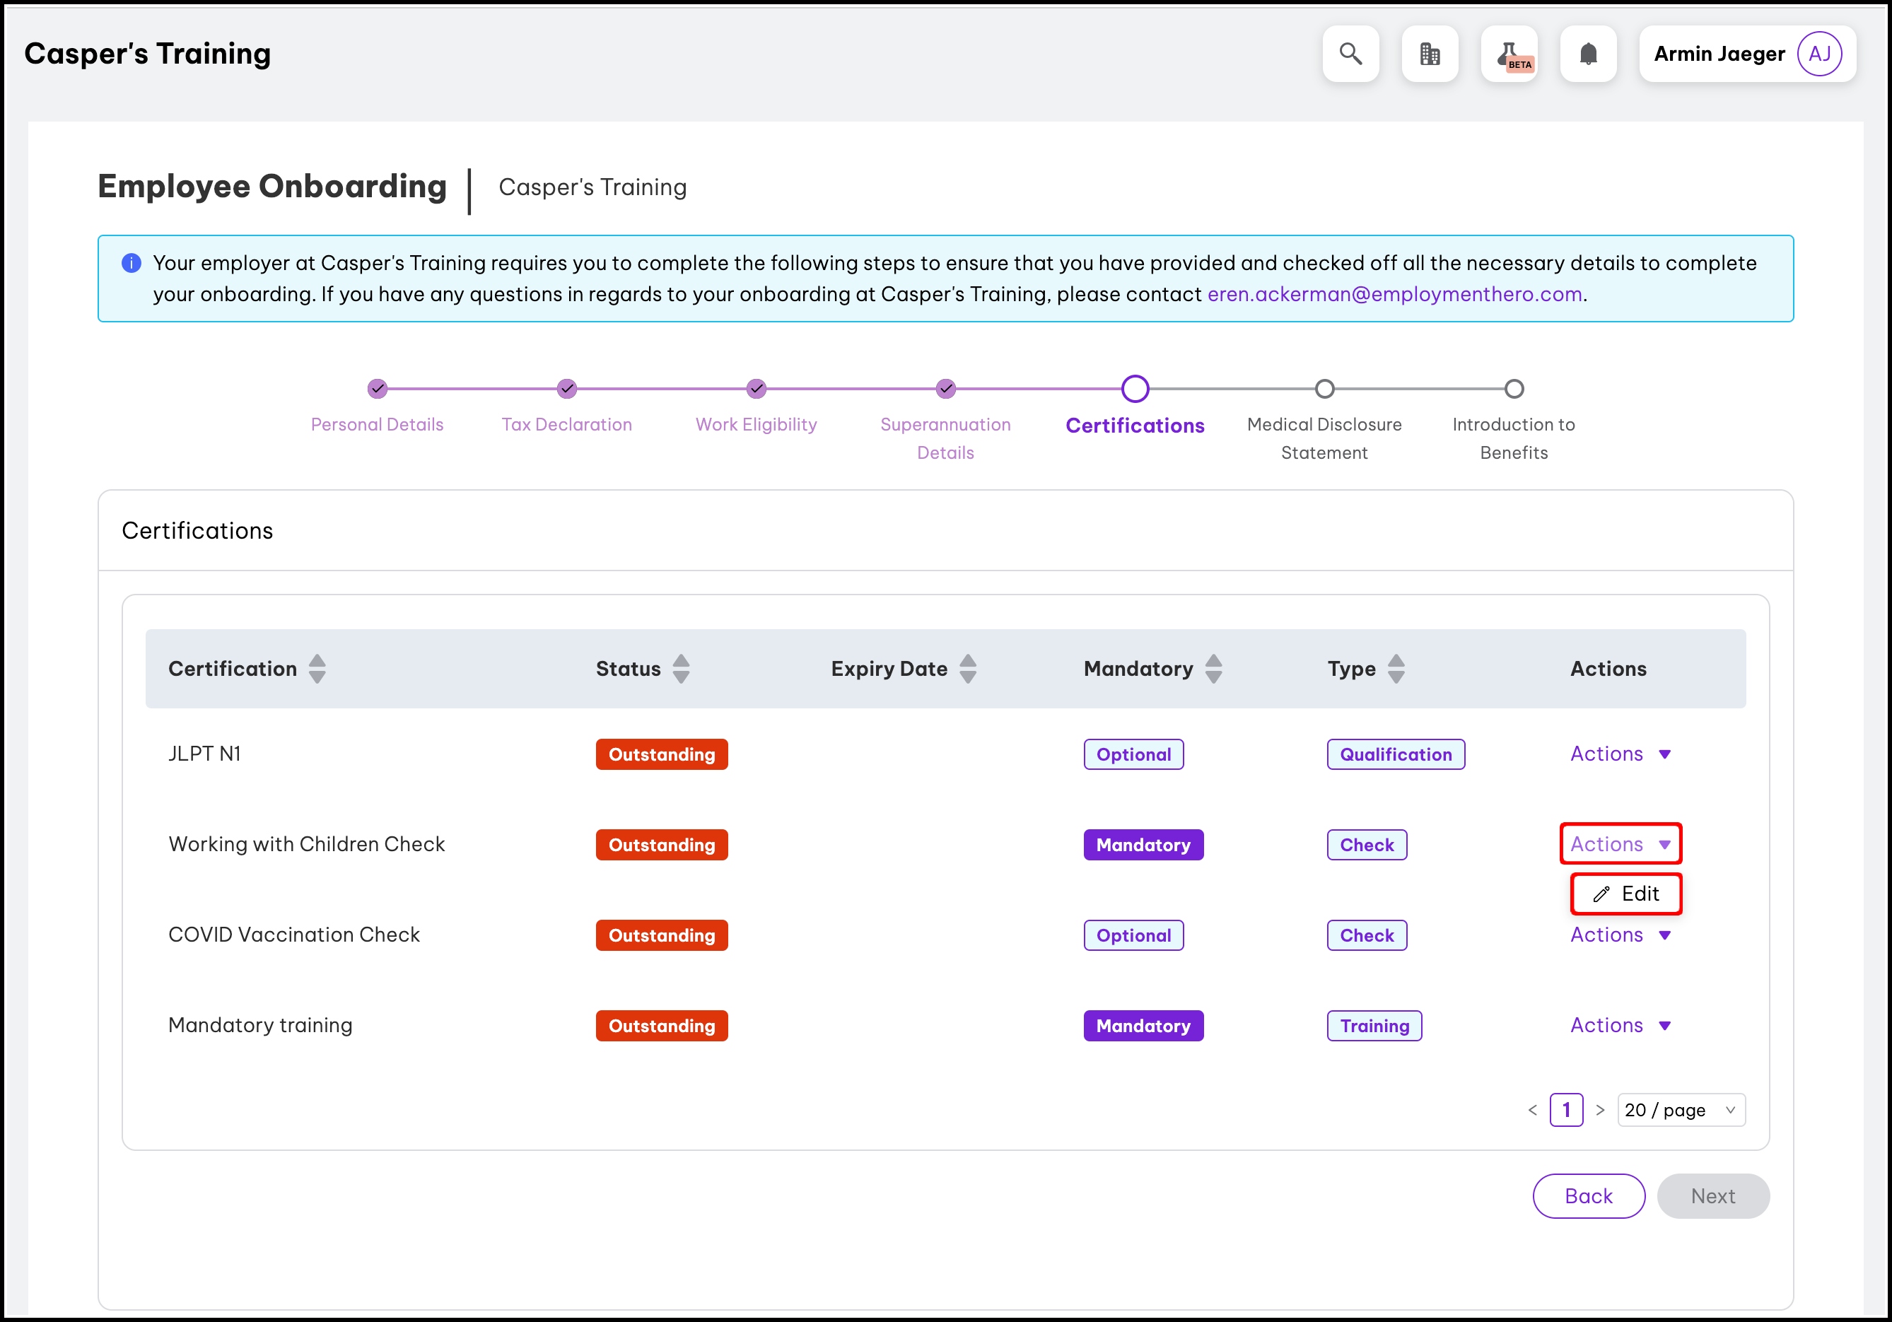This screenshot has width=1892, height=1322.
Task: Expand Actions dropdown for JLPT N1
Action: click(1619, 754)
